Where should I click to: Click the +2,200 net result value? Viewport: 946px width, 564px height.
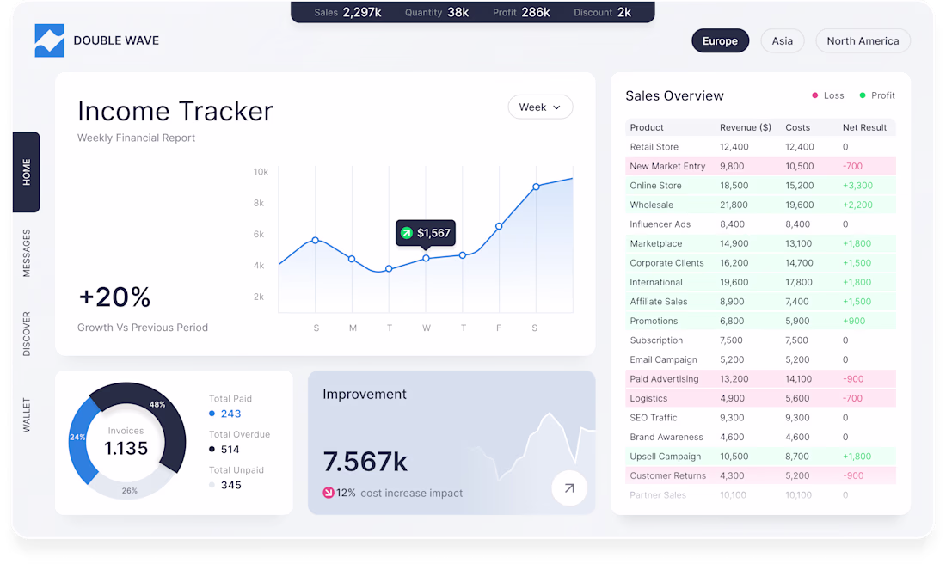(857, 205)
